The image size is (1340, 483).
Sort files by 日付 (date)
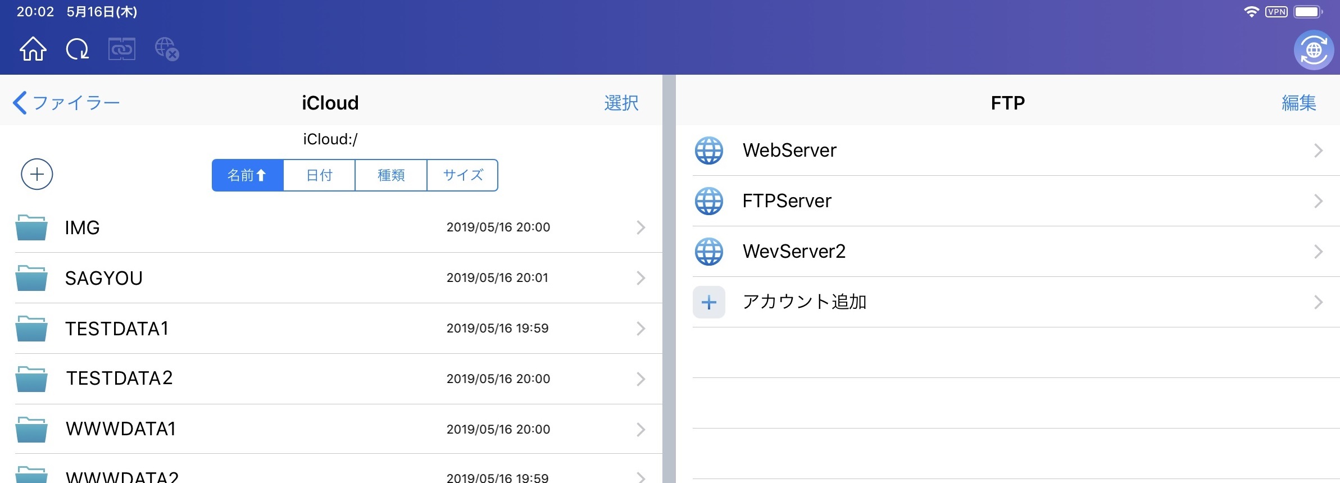point(319,175)
